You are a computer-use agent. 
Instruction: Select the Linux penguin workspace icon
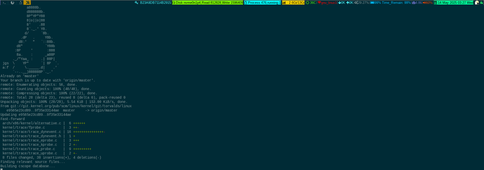(20, 3)
